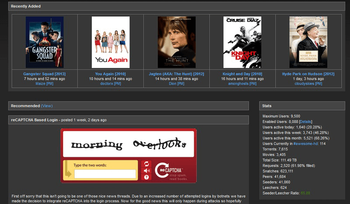Screen dimensions: 350x204
Task: Click 'Leechers: 624' stat
Action: [x=275, y=188]
